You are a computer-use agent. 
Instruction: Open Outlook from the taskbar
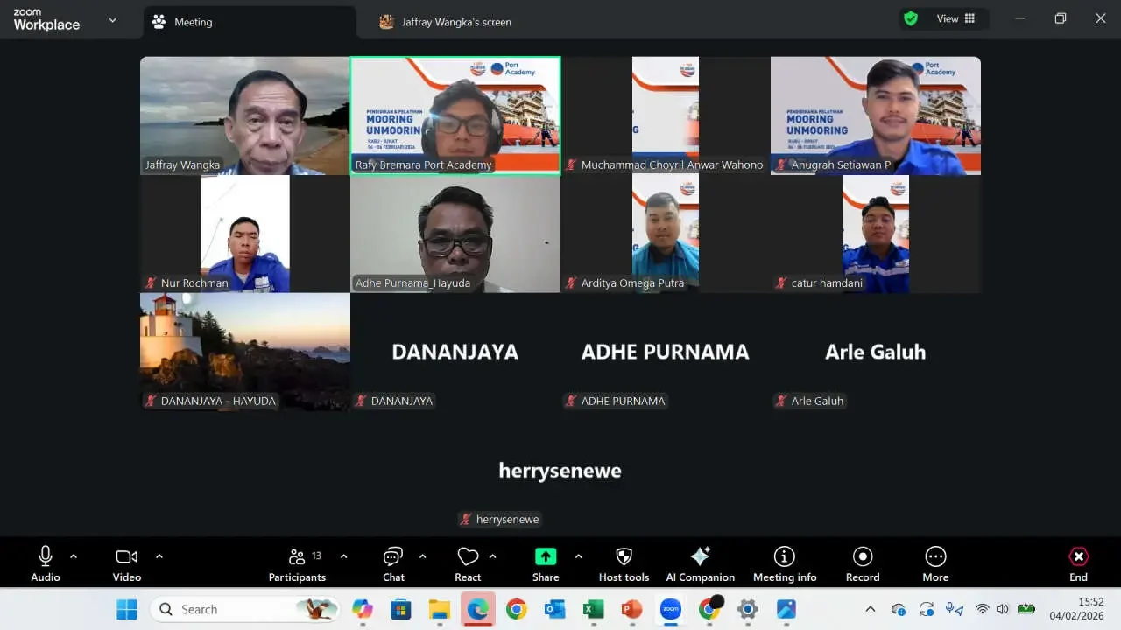(555, 609)
